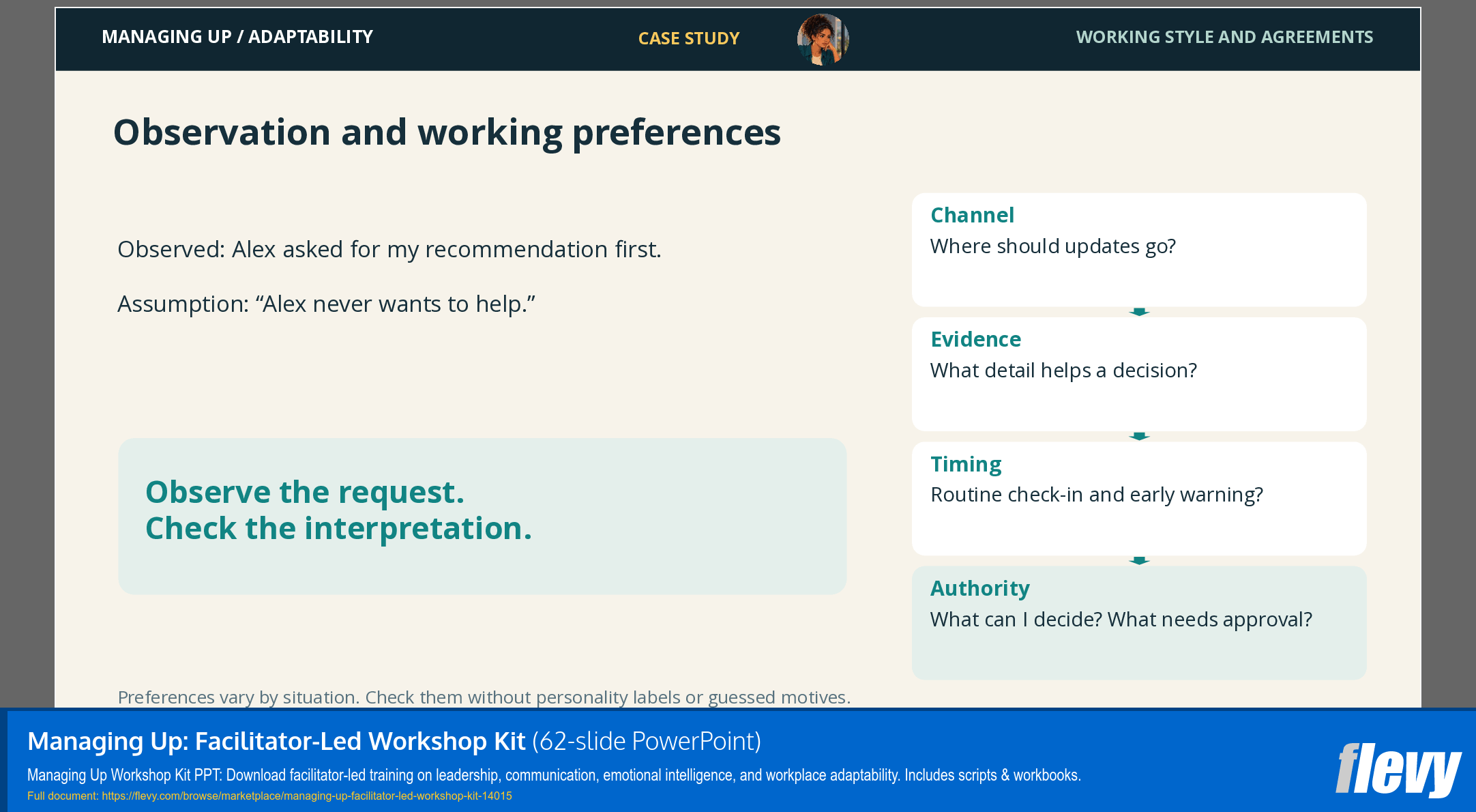1476x812 pixels.
Task: Click 'Where should updates go?' text
Action: point(1053,246)
